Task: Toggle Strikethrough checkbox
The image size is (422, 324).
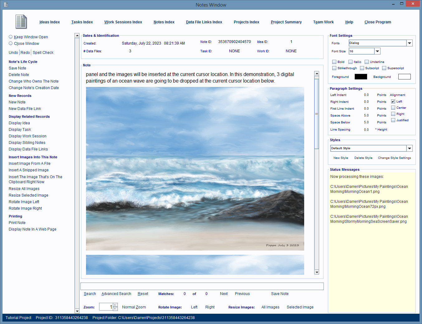Action: click(334, 68)
